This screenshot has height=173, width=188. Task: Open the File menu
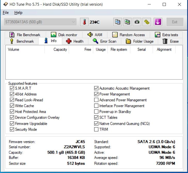click(x=6, y=13)
